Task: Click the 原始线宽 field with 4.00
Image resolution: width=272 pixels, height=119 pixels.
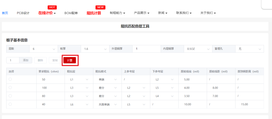Action: tap(193, 88)
